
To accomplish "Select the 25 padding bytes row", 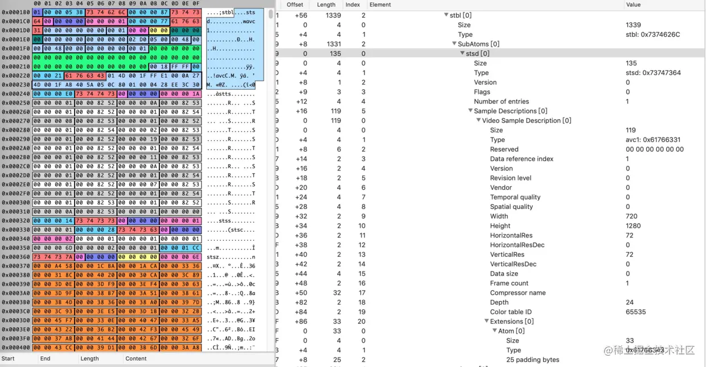I will (x=491, y=360).
